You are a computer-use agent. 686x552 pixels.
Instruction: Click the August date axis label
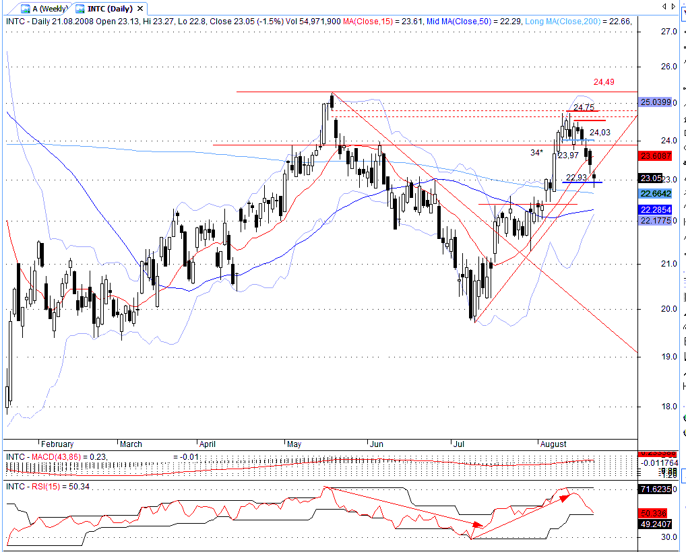[x=553, y=444]
